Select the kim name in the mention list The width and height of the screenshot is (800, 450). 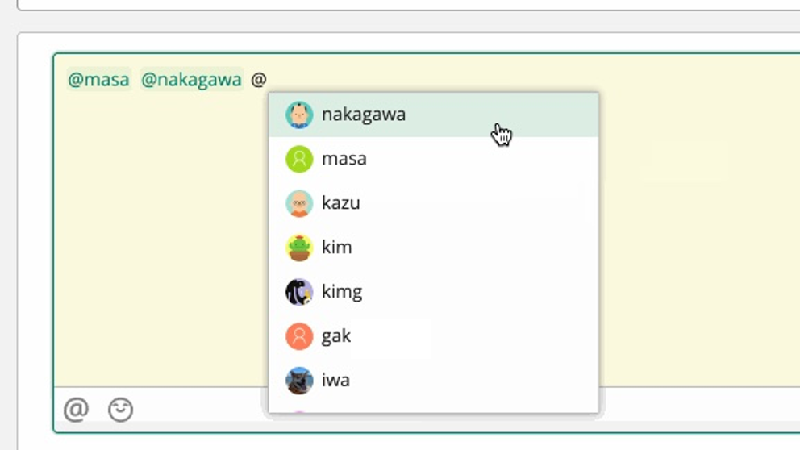click(x=336, y=248)
